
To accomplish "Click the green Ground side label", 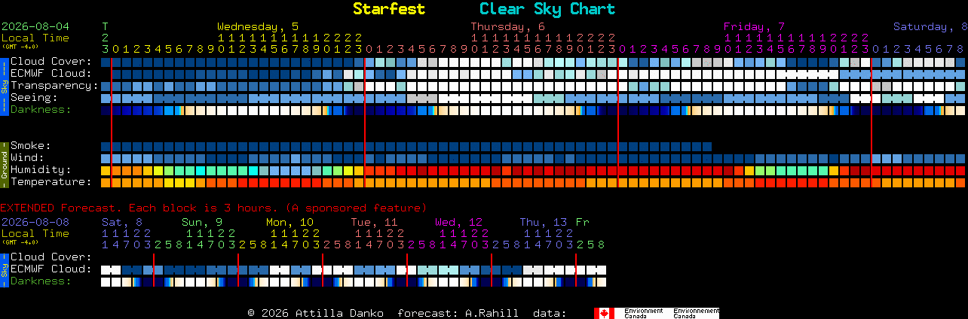I will point(4,163).
